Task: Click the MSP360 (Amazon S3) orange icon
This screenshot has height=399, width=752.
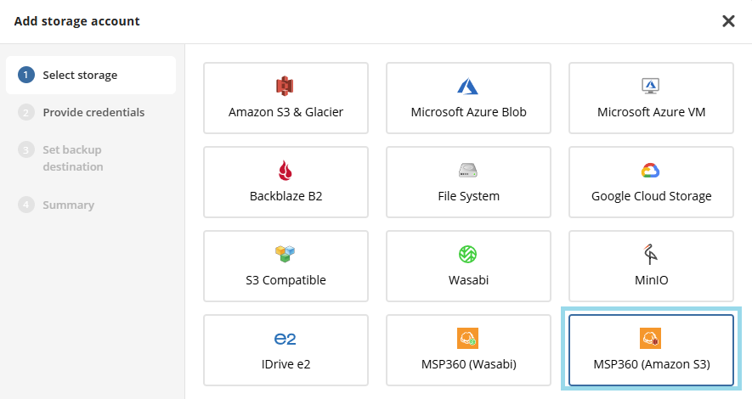Action: coord(650,338)
